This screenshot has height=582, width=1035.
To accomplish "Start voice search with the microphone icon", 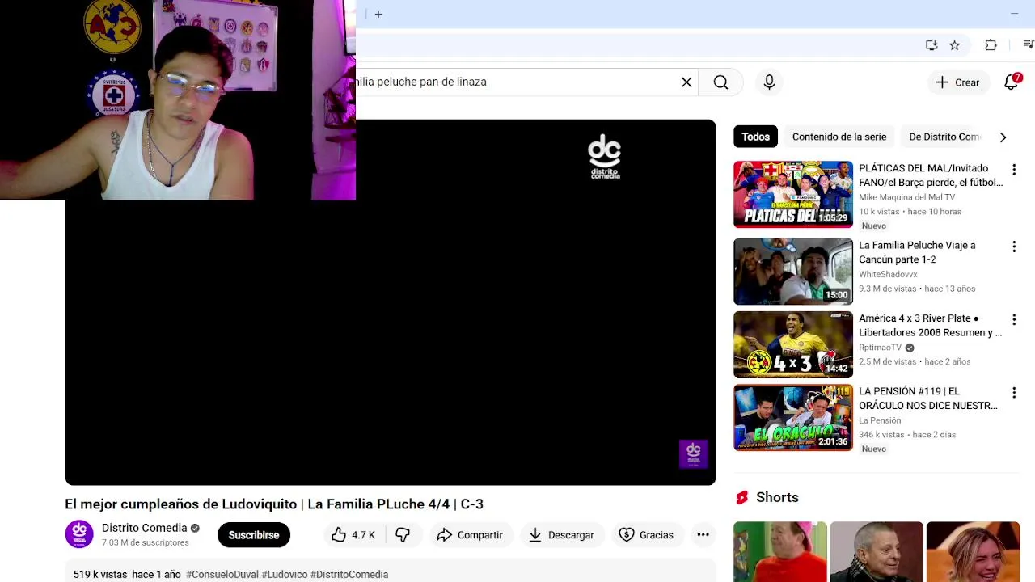I will coord(769,82).
